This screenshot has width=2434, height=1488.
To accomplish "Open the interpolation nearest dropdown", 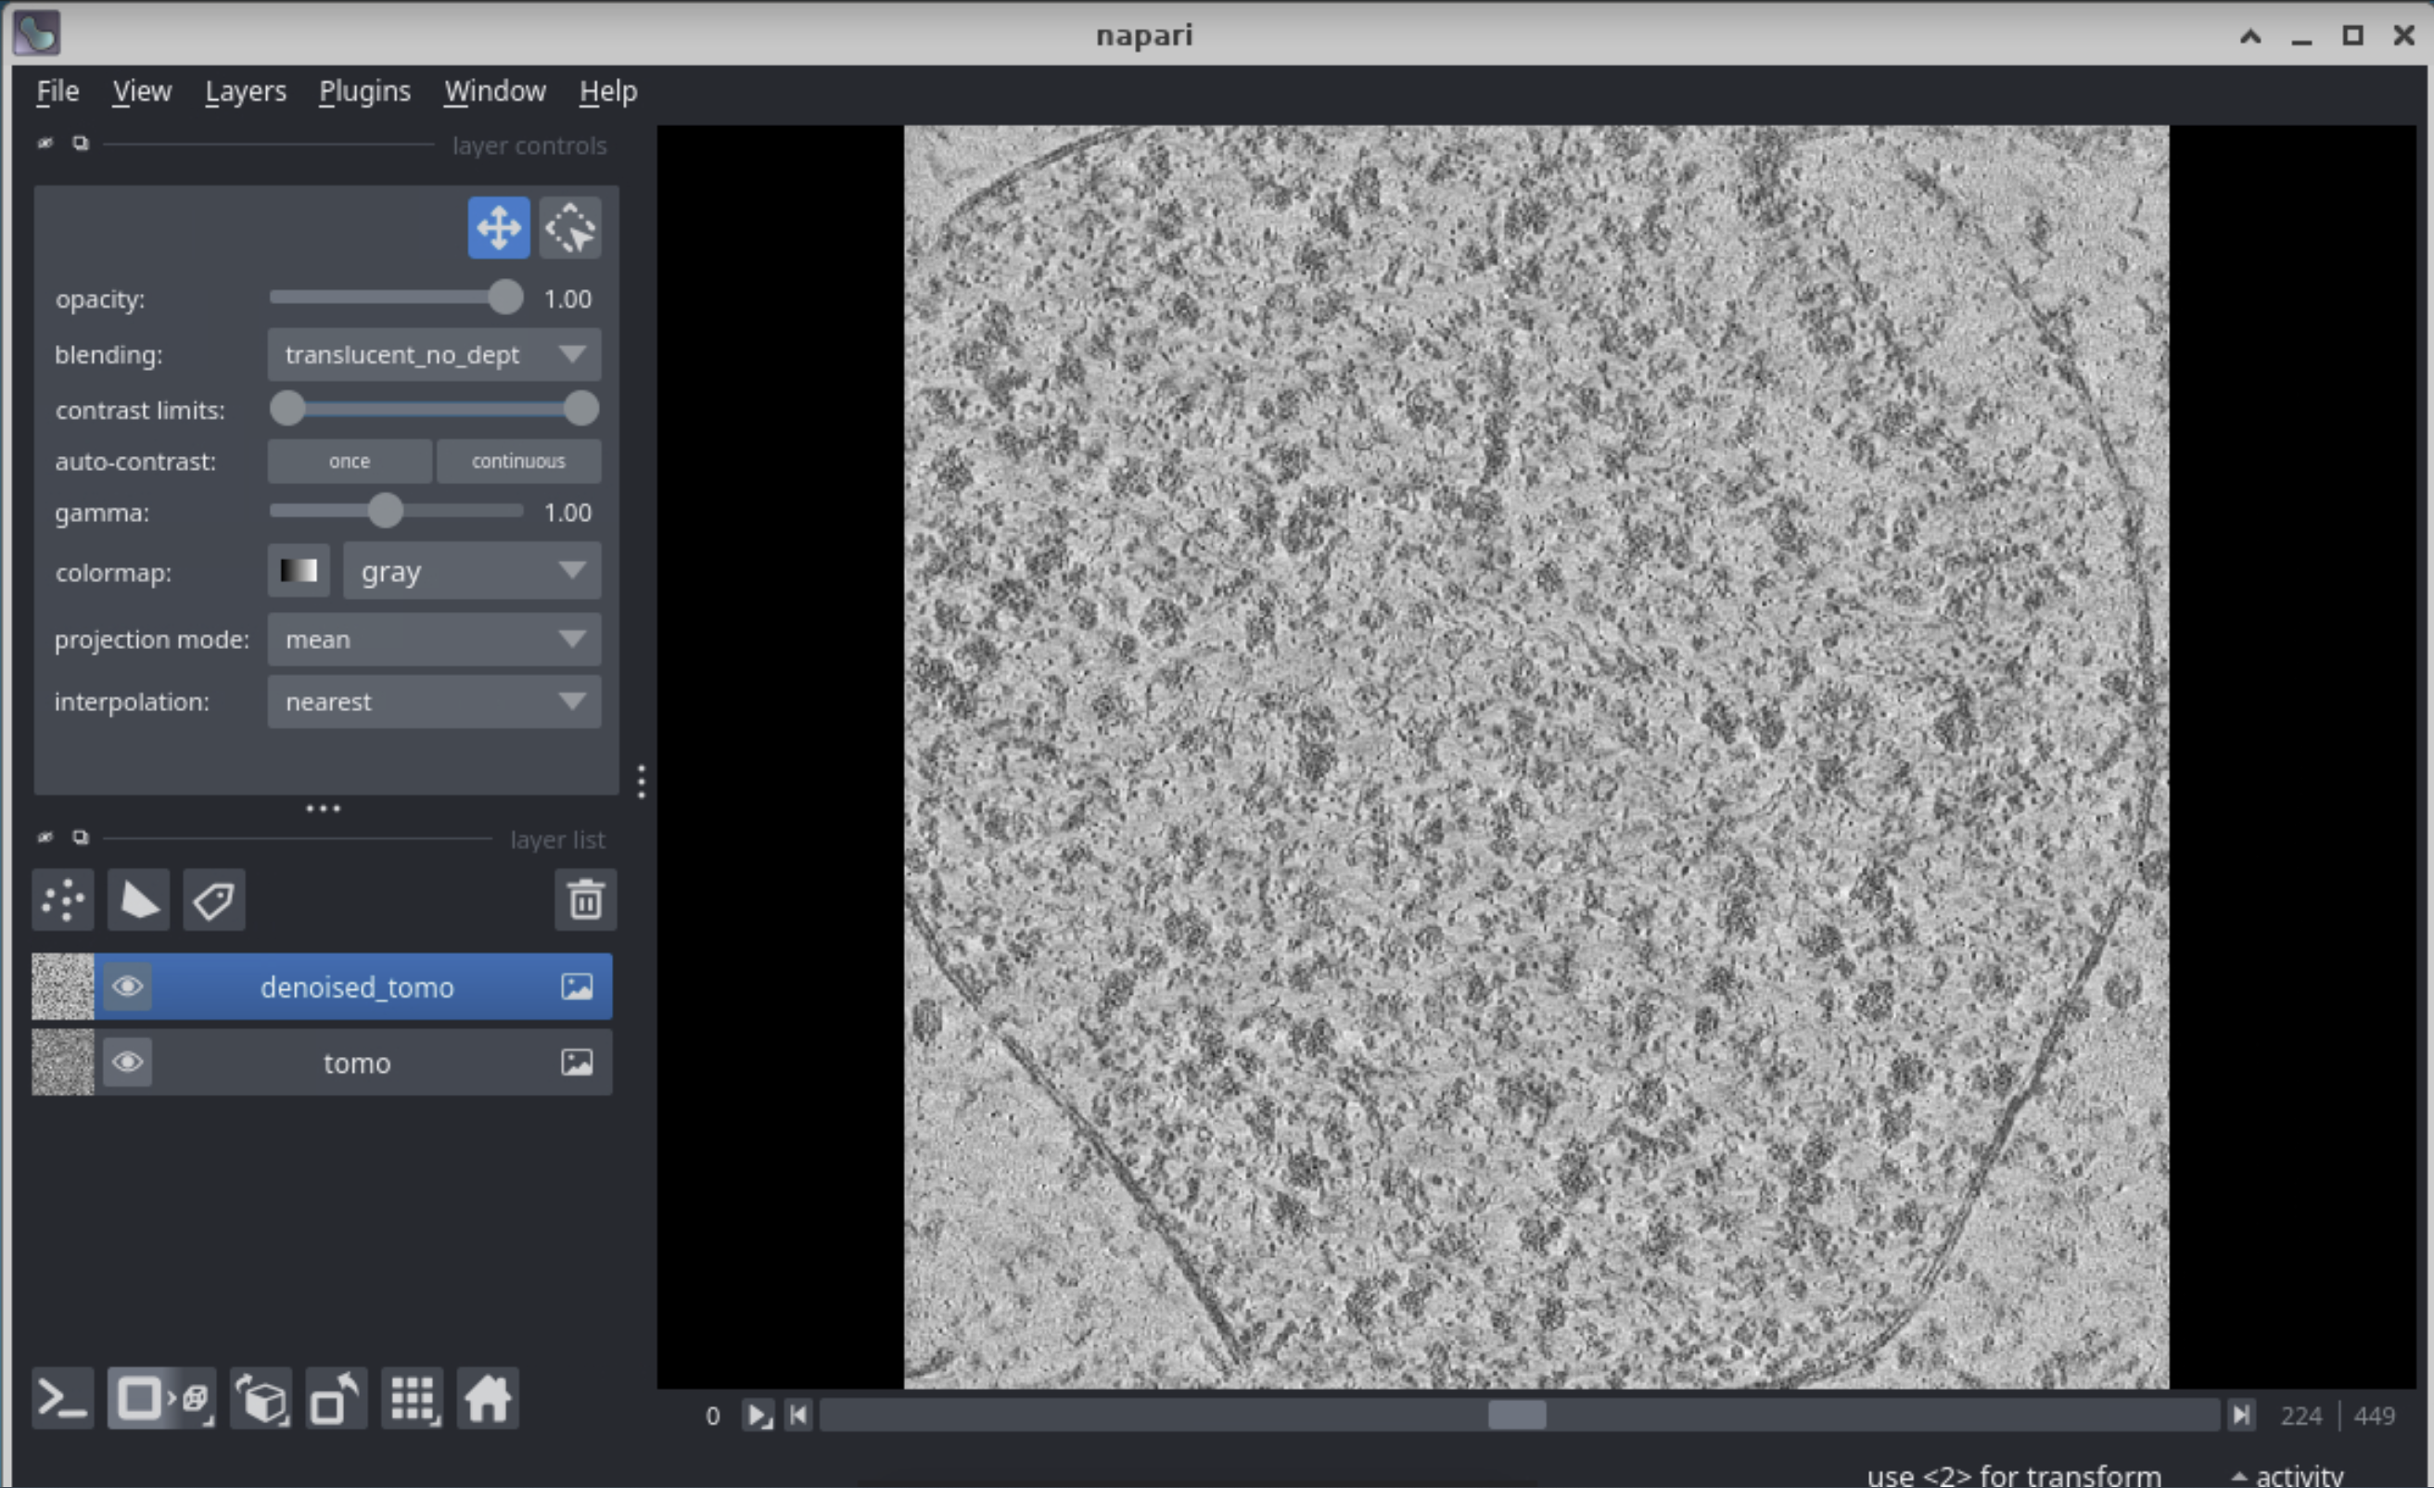I will pyautogui.click(x=434, y=702).
